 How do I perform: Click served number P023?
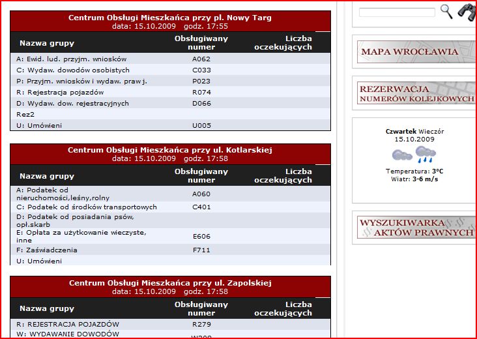[201, 81]
